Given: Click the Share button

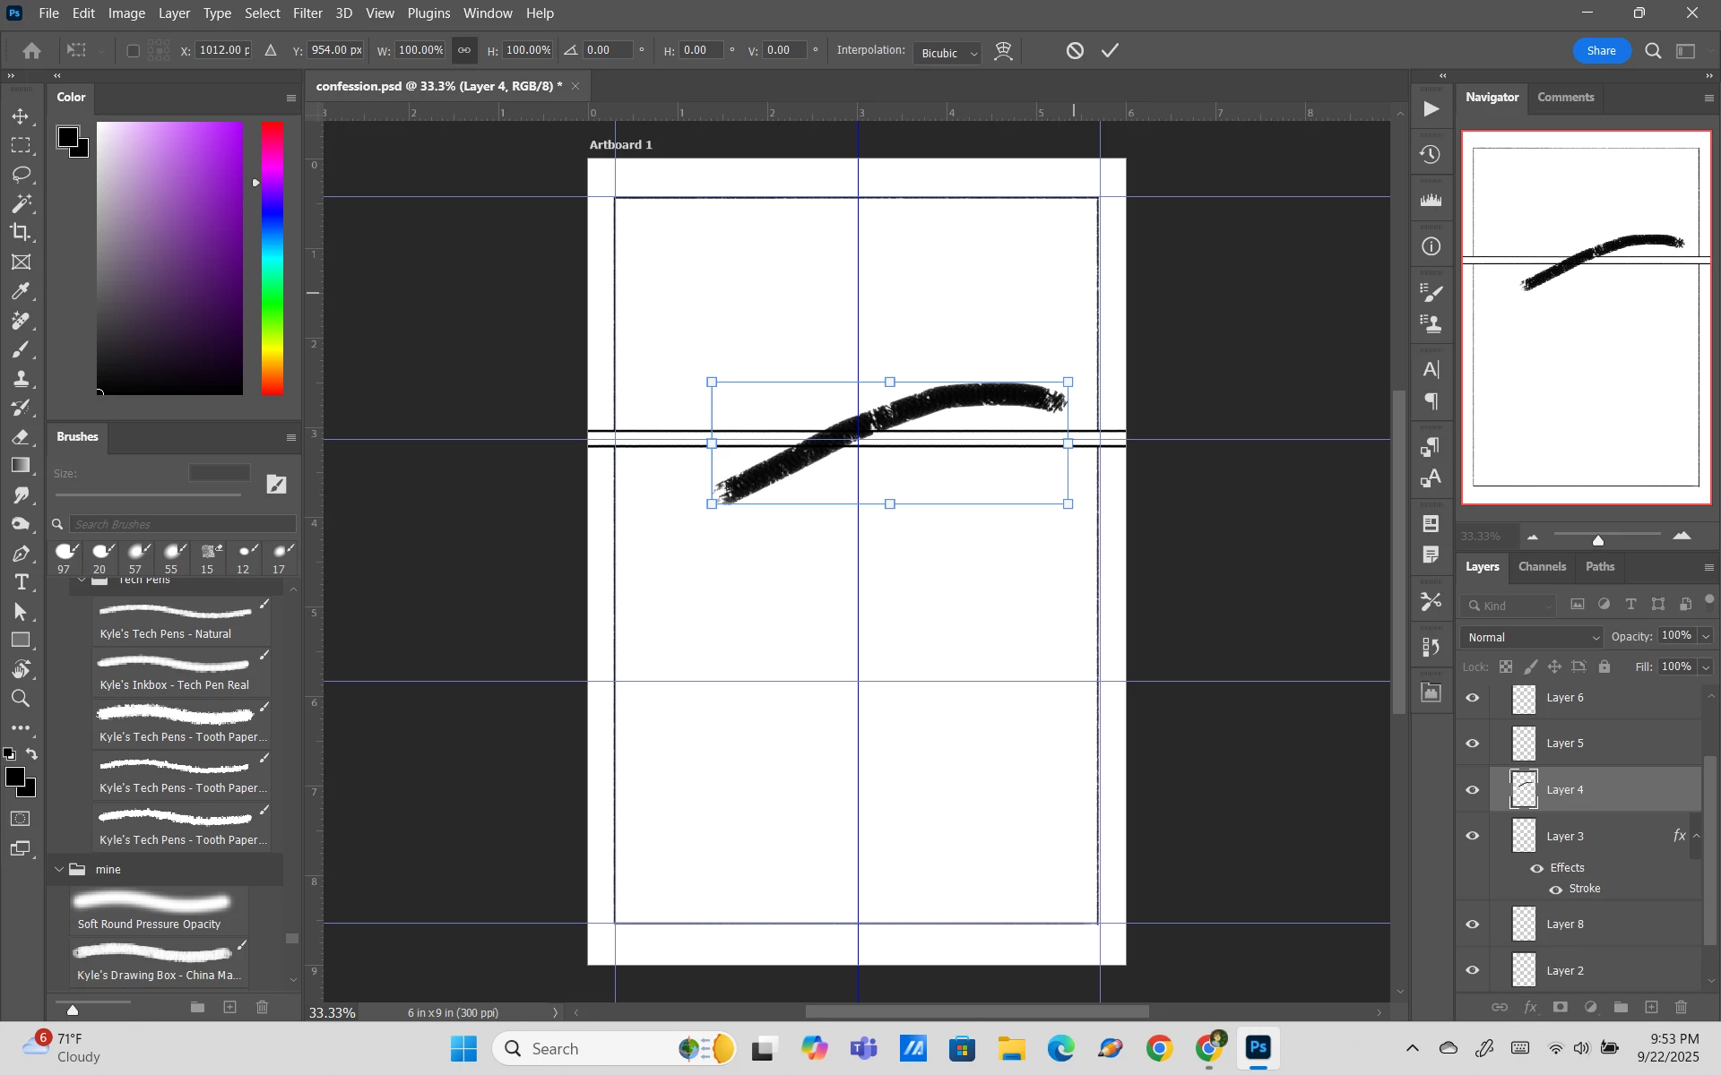Looking at the screenshot, I should (x=1601, y=51).
